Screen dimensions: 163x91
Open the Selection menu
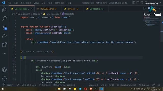coord(26,3)
